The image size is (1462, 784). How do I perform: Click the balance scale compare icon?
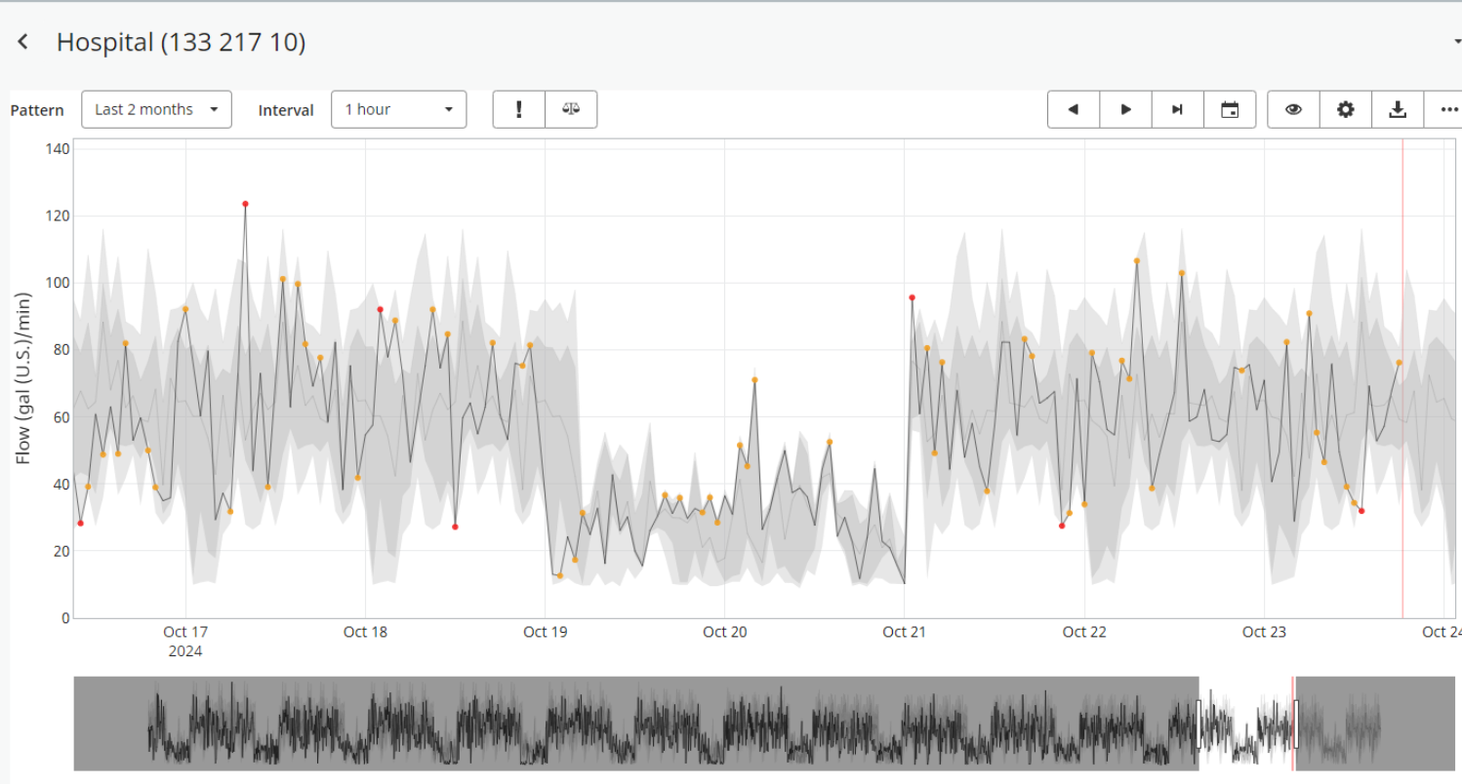tap(571, 109)
